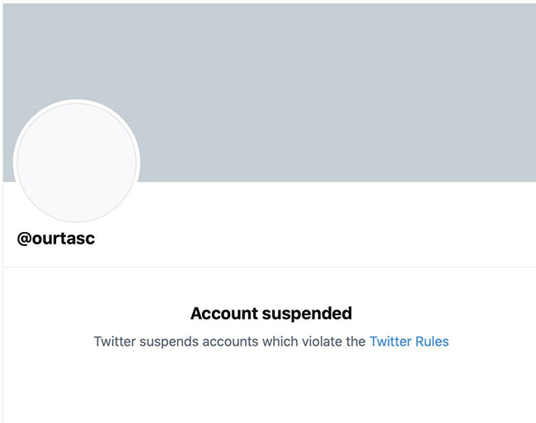This screenshot has width=536, height=423.
Task: Click the Account suspended heading
Action: (x=270, y=314)
